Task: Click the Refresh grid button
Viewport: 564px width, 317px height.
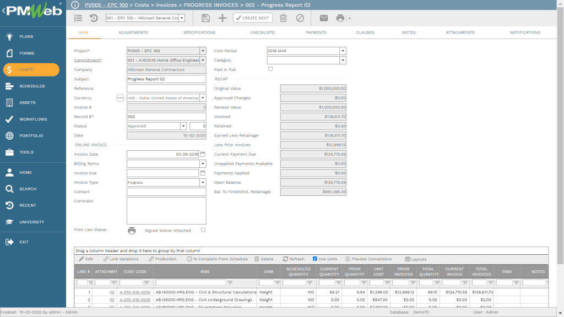Action: coord(294,259)
